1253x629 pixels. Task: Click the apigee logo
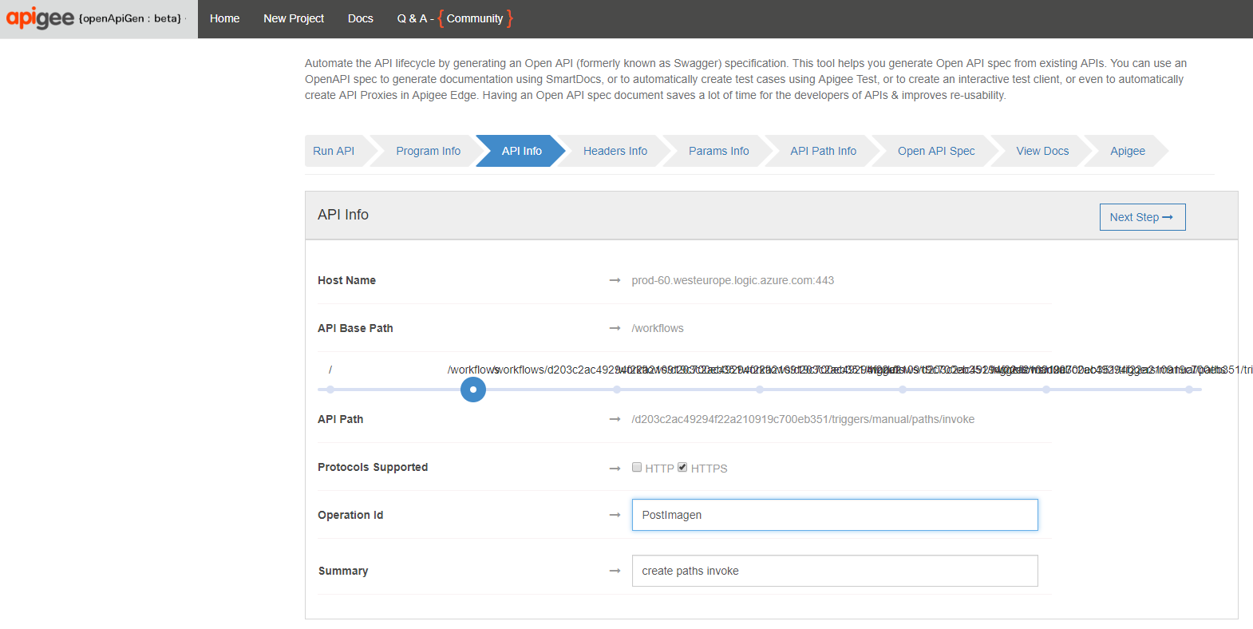click(x=40, y=18)
